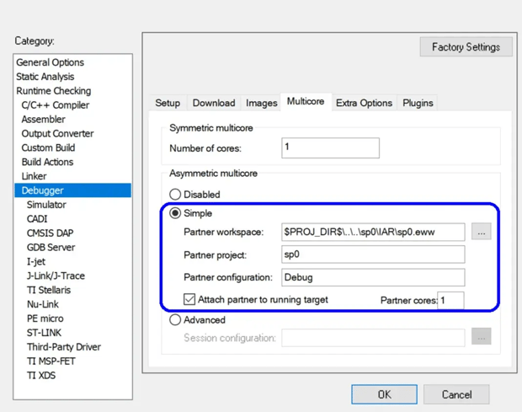Toggle Attach partner to running target
Image resolution: width=522 pixels, height=412 pixels.
[189, 299]
